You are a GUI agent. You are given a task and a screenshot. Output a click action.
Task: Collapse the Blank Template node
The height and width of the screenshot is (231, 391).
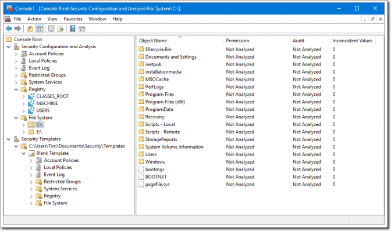click(x=24, y=153)
